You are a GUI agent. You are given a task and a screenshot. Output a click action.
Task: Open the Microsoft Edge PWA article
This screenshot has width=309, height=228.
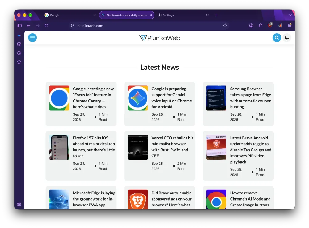pos(94,199)
